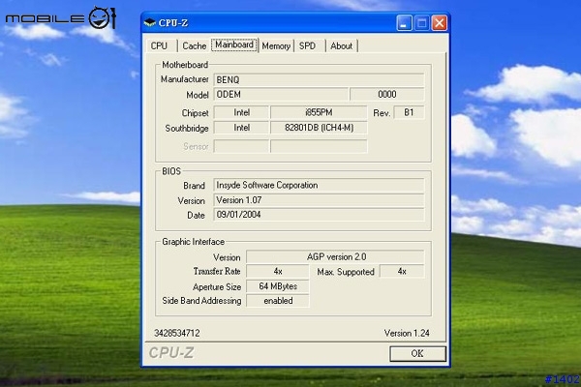Open the Memory tab
The height and width of the screenshot is (387, 581).
pyautogui.click(x=276, y=45)
